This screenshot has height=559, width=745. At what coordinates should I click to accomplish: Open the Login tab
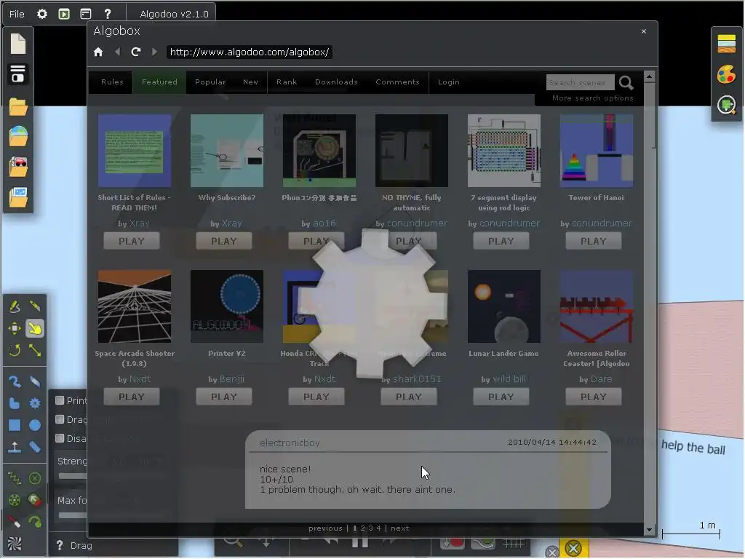point(448,82)
